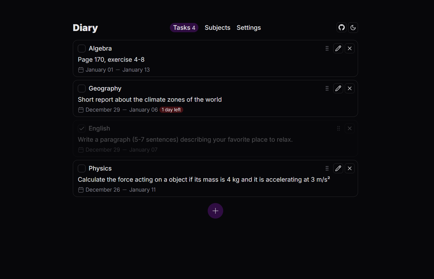Delete the English task with the X button
This screenshot has height=279, width=434.
[x=349, y=128]
